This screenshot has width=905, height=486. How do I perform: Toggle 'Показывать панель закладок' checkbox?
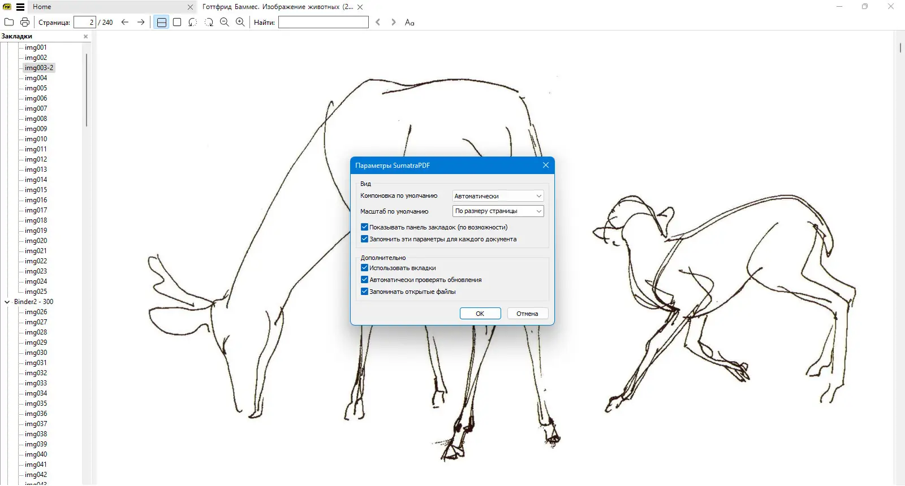pyautogui.click(x=365, y=227)
